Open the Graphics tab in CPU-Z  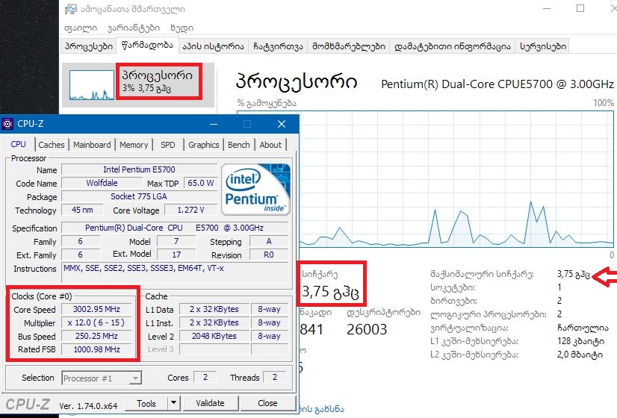[203, 145]
